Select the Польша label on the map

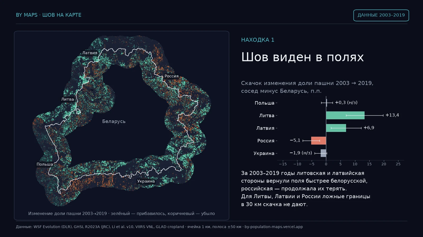(45, 164)
